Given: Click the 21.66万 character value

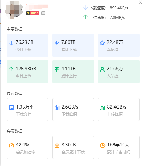Looking at the screenshot, I should point(115,69).
